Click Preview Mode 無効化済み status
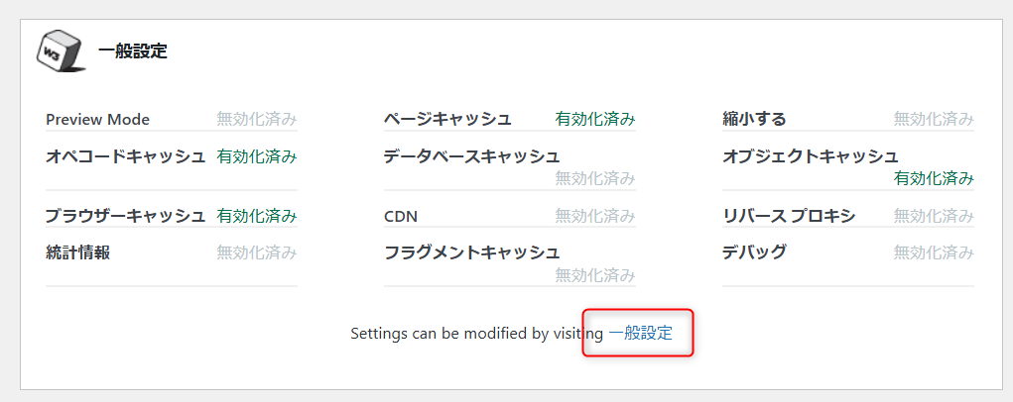Screen dimensions: 1013x402 pos(256,119)
